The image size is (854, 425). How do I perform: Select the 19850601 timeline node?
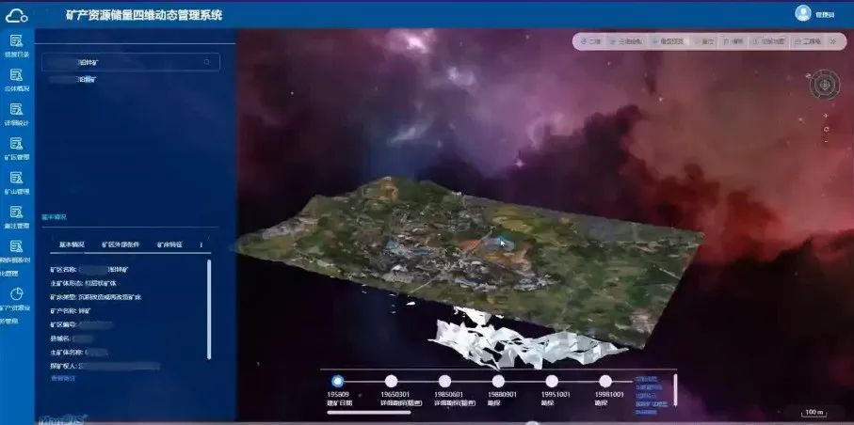445,381
